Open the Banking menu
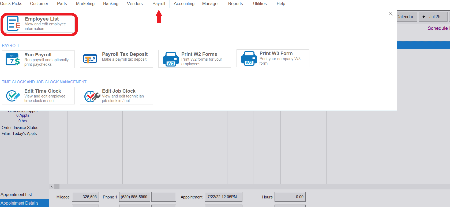Screen dimensions: 450x207 pos(111,3)
